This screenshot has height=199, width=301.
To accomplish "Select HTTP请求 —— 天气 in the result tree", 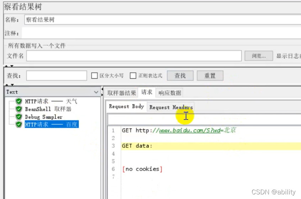I will tap(51, 101).
